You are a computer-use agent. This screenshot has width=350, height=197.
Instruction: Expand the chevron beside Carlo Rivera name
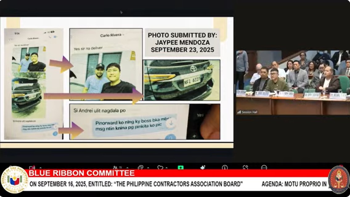pos(123,36)
